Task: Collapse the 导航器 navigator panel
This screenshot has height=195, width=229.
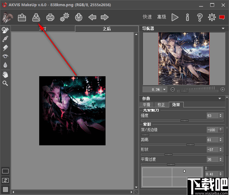Action: click(x=223, y=28)
